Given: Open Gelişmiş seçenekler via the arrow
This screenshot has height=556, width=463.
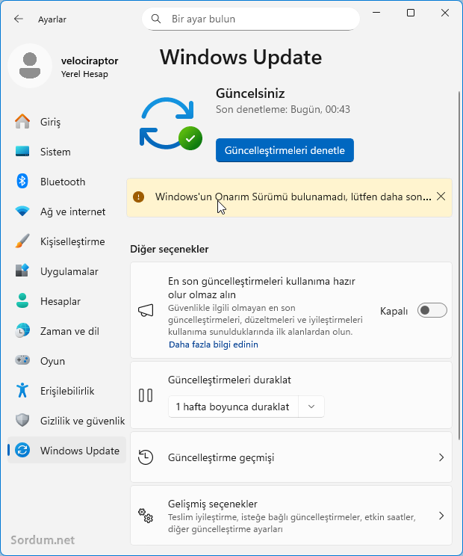Looking at the screenshot, I should (x=441, y=516).
